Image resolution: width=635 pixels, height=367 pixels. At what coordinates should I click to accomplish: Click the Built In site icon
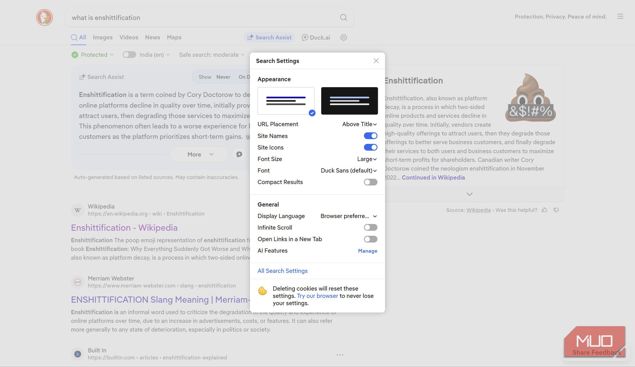(x=78, y=354)
